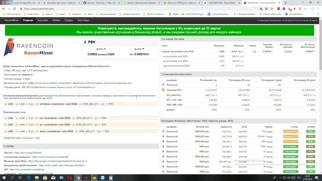Viewport: 322px width, 181px height.
Task: Open 'Отслеживание' bookmark
Action: pyautogui.click(x=294, y=14)
